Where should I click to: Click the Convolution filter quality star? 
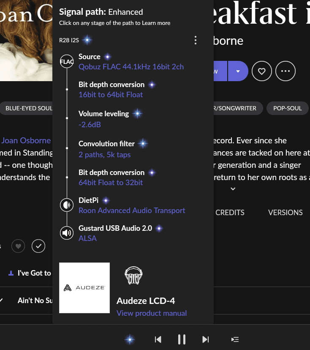[x=143, y=144]
